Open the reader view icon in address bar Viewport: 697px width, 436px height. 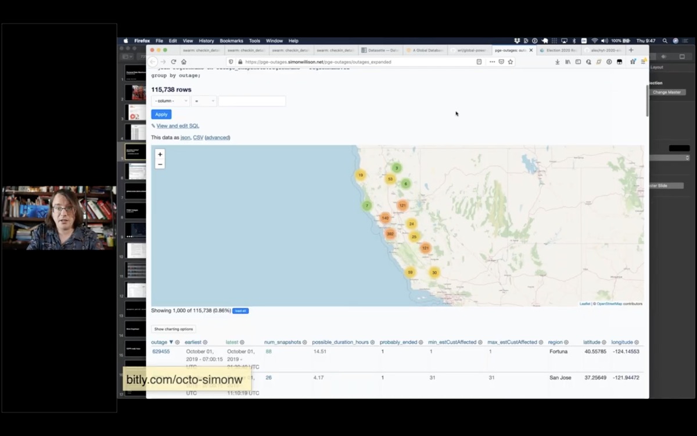pos(479,62)
